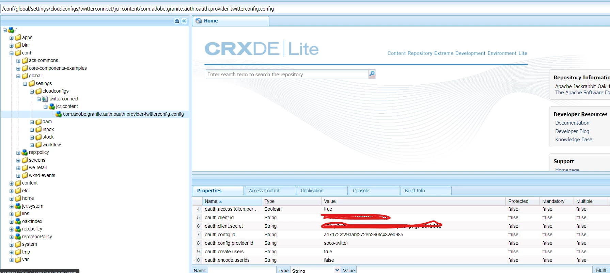The width and height of the screenshot is (610, 273).
Task: Click the Home tab icon
Action: coord(199,21)
